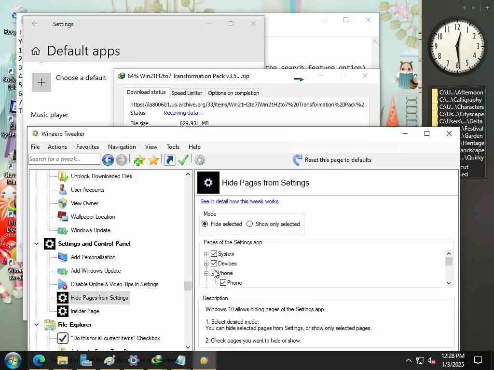Viewport: 494px width, 370px height.
Task: Click the home icon in Settings window
Action: tap(36, 51)
